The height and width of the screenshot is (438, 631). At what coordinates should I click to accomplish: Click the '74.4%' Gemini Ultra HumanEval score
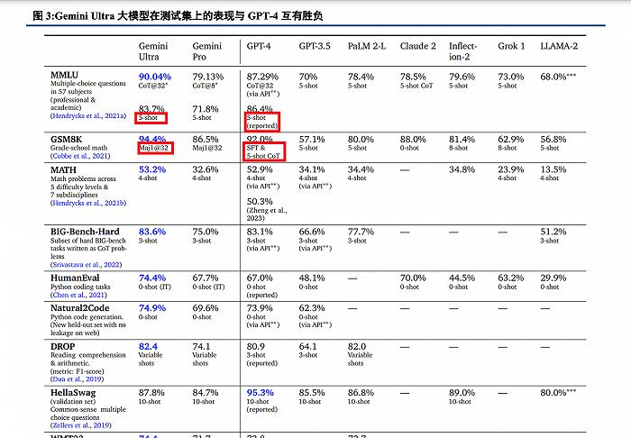pos(152,278)
